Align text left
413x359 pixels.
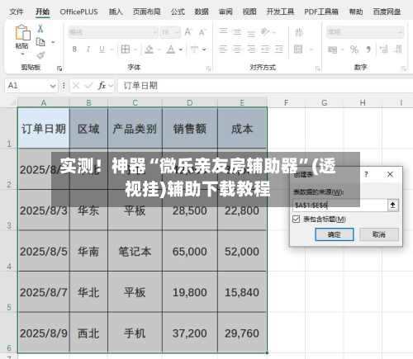pyautogui.click(x=223, y=50)
